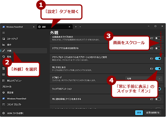Click the palette icon beside 配色
Viewport: 166px width, 117px height.
tap(4, 57)
